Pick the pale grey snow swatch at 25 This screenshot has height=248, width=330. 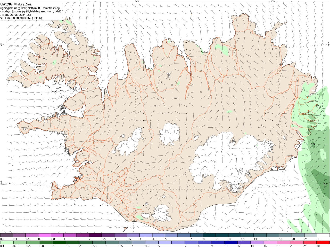point(310,235)
